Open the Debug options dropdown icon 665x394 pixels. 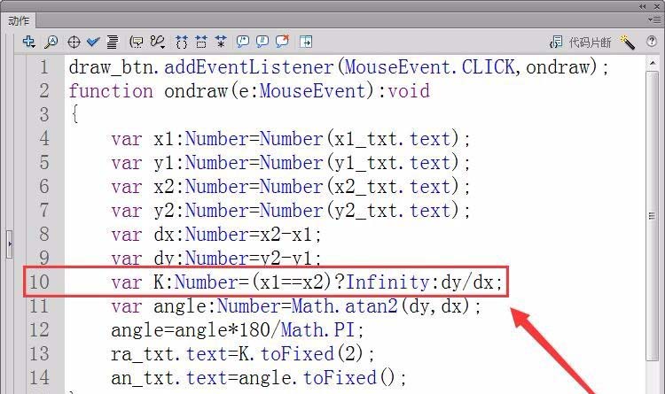(x=157, y=42)
